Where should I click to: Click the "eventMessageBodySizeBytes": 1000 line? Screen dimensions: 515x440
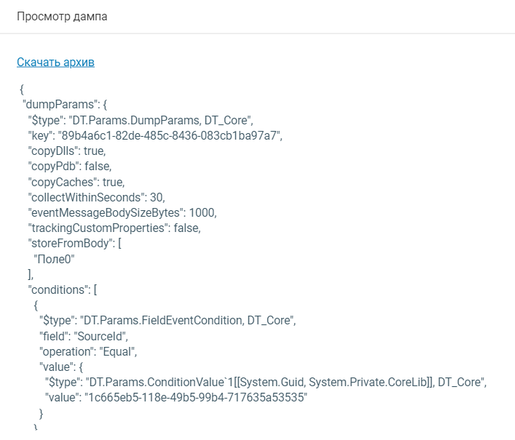(122, 212)
